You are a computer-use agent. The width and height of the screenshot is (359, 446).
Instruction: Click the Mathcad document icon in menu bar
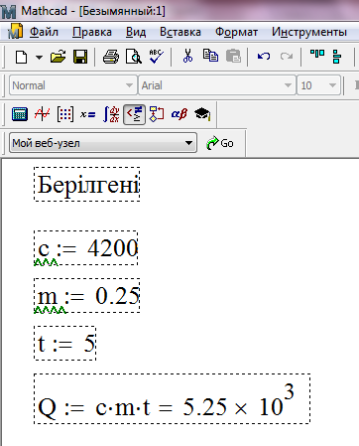click(x=15, y=32)
